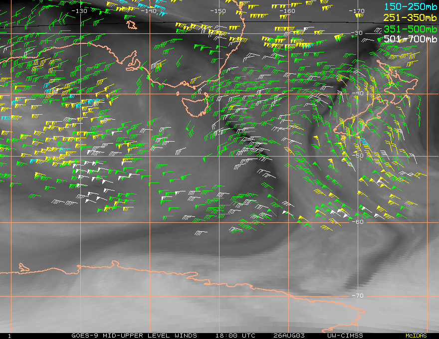Click the -170 longitude label
The height and width of the screenshot is (339, 439).
357,11
